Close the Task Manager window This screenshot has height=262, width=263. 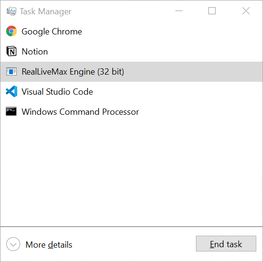(x=246, y=11)
